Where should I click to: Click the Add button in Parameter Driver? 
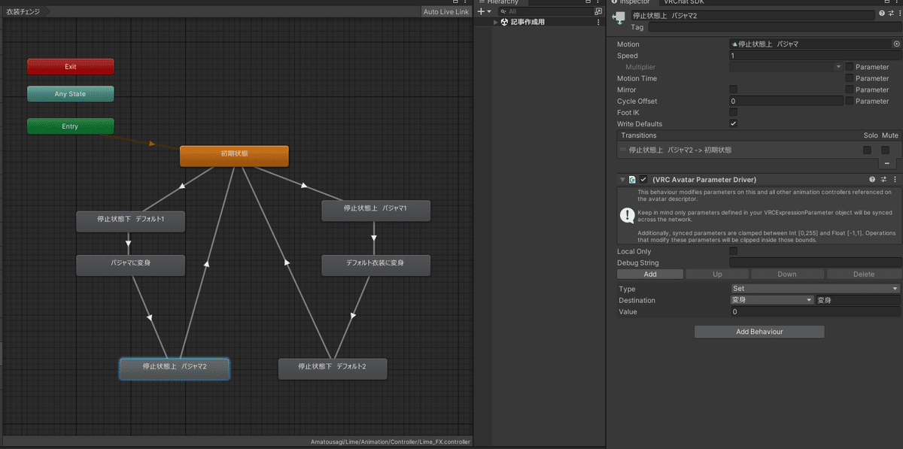[650, 275]
